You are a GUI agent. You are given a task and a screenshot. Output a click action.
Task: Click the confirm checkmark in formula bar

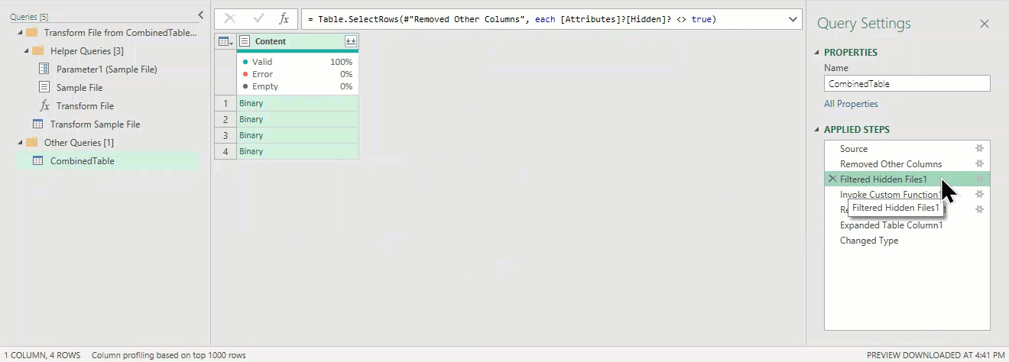click(258, 19)
